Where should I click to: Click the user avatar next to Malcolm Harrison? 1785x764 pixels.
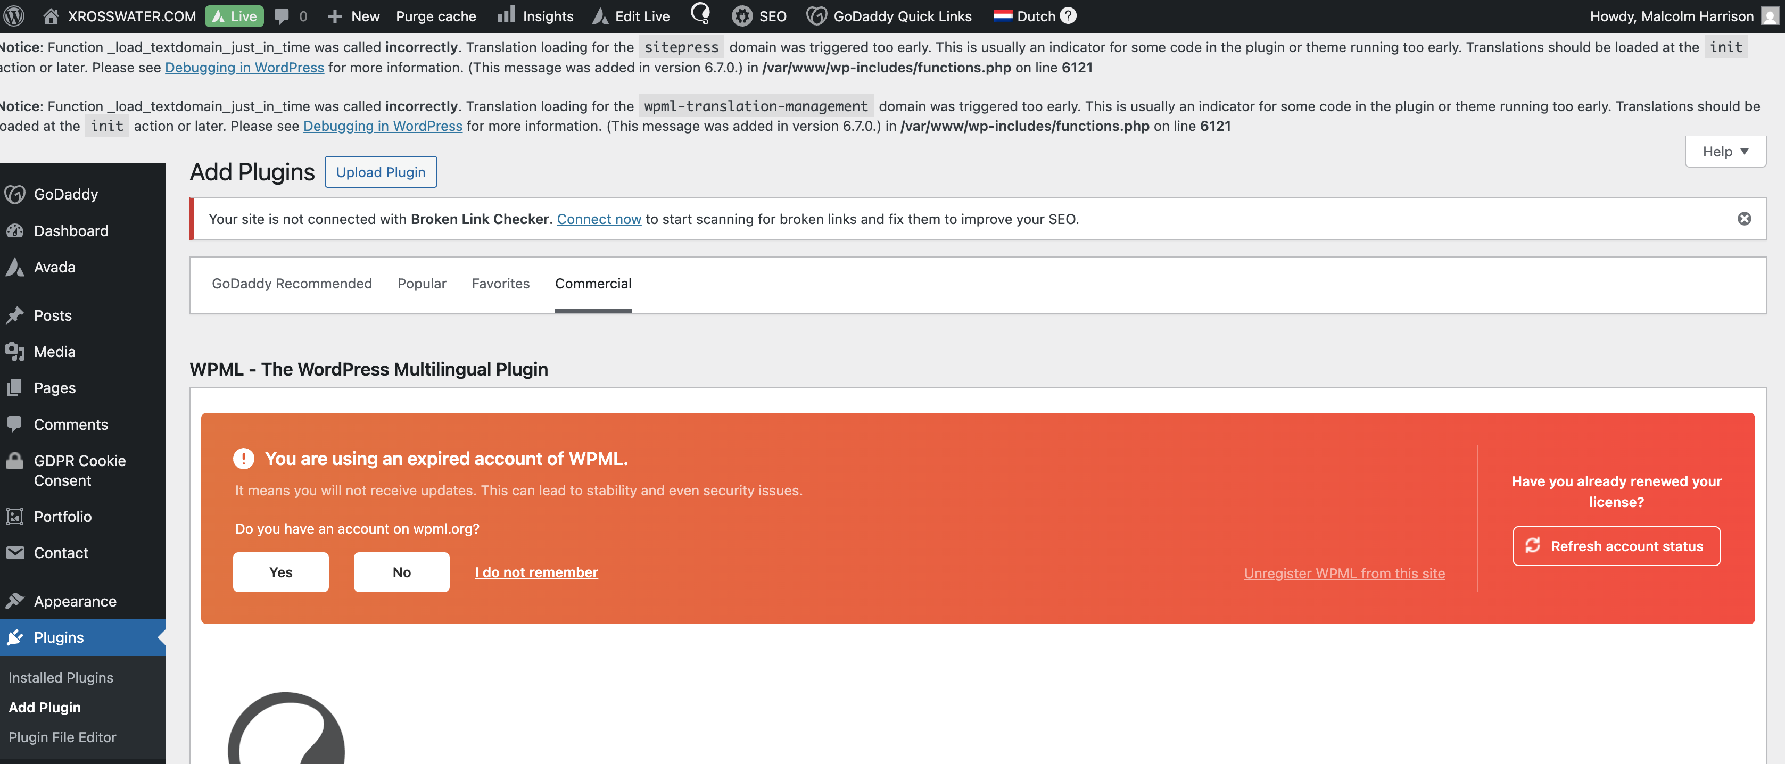1770,16
